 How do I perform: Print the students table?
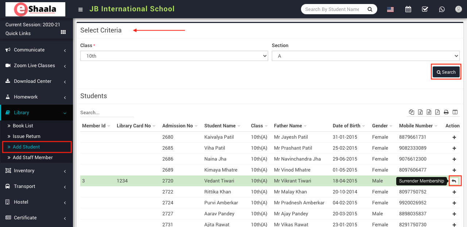point(446,112)
